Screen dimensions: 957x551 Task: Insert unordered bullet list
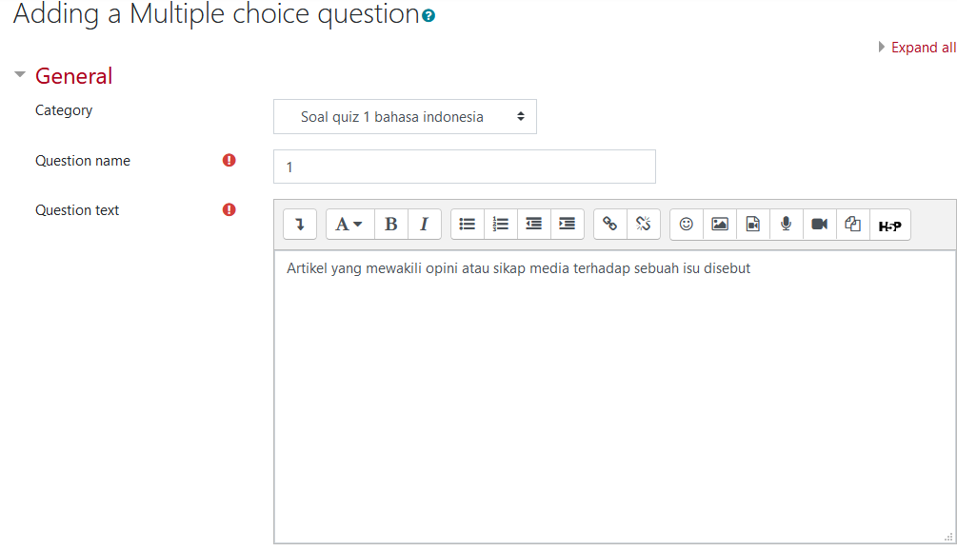(x=468, y=225)
